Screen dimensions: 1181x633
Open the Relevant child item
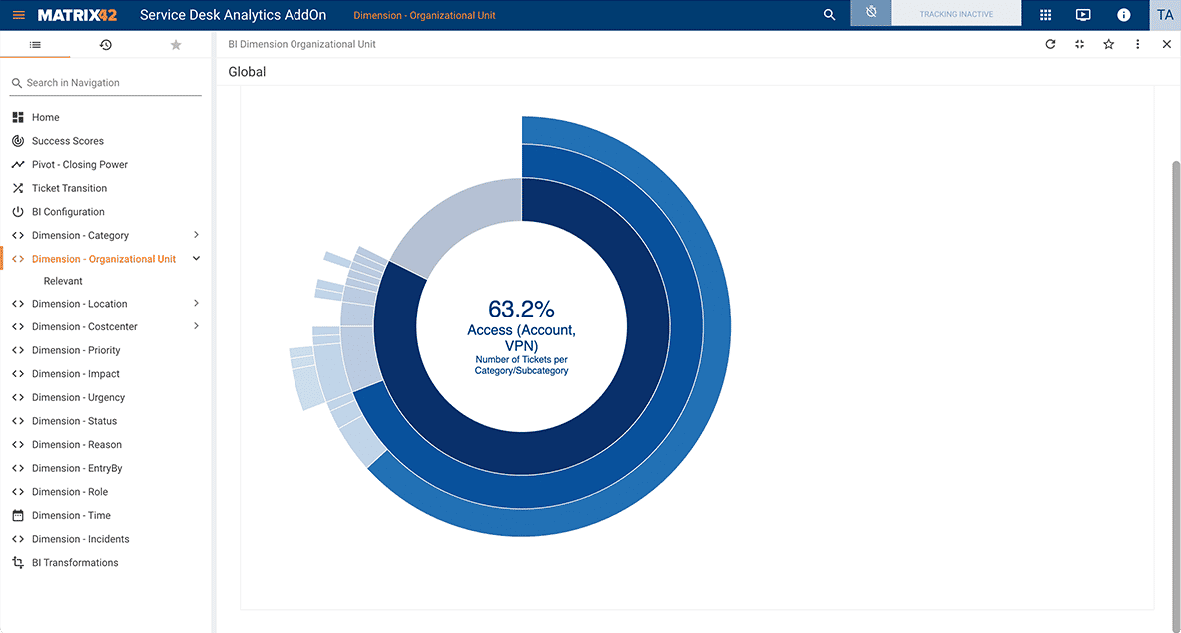point(62,281)
